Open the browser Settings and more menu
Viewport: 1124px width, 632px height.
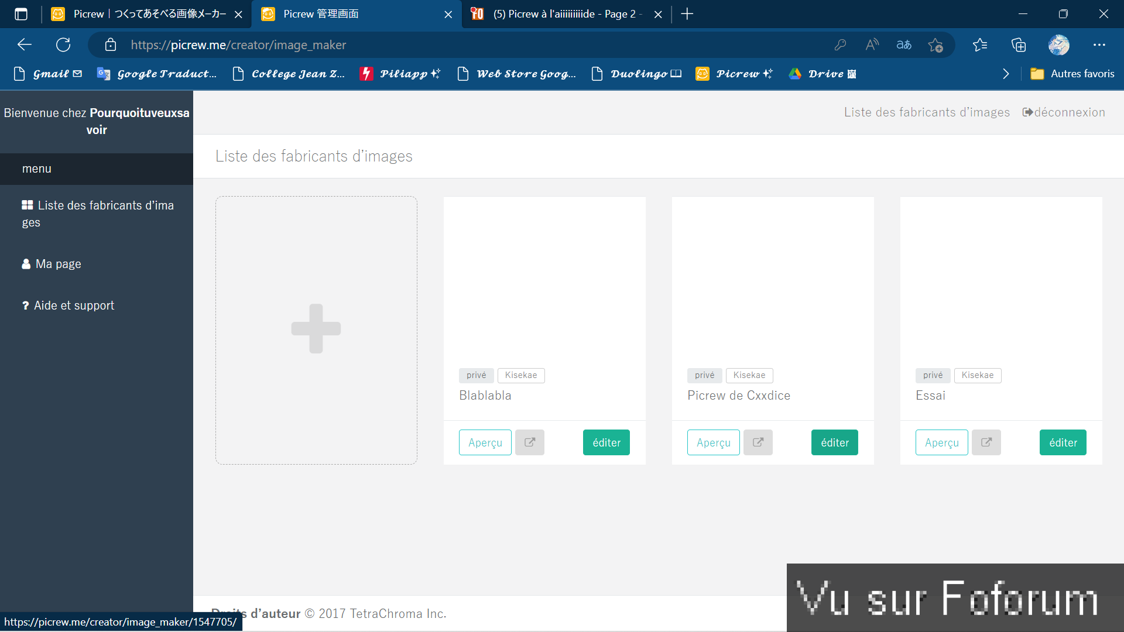point(1099,45)
